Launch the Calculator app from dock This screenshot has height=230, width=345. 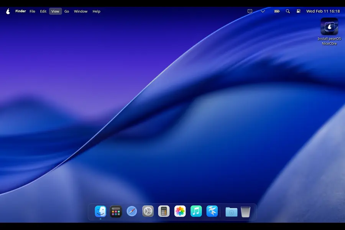164,211
